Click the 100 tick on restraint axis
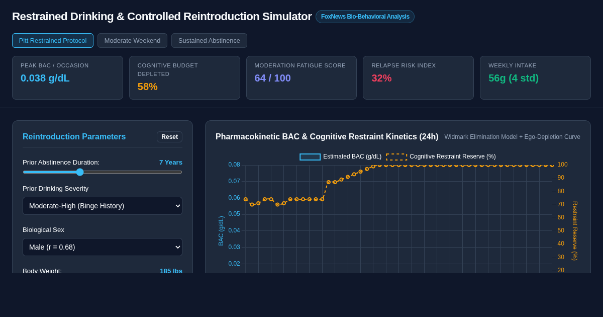This screenshot has width=603, height=317. (562, 165)
